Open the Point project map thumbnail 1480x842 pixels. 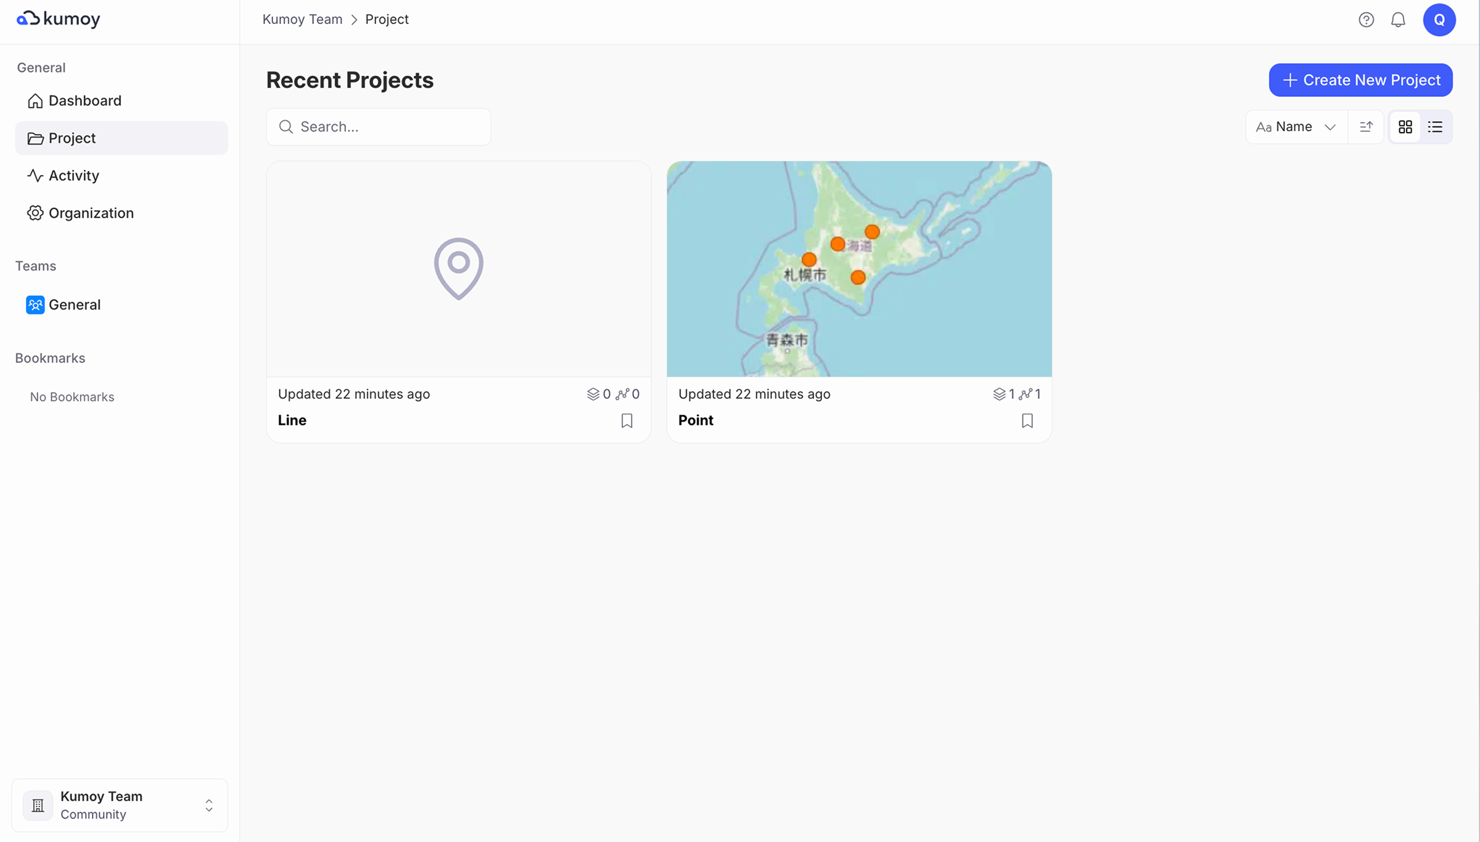click(x=859, y=268)
